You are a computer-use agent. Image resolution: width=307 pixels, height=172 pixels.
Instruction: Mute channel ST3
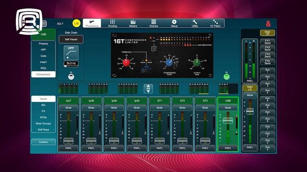click(205, 107)
